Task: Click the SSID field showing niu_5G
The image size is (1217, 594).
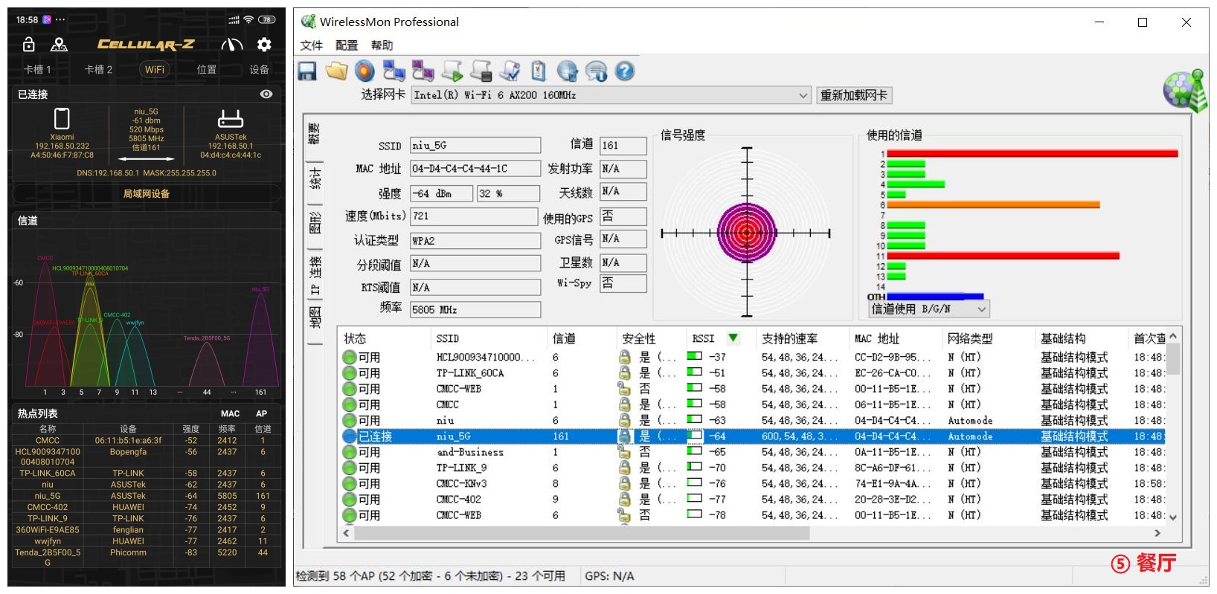Action: 475,146
